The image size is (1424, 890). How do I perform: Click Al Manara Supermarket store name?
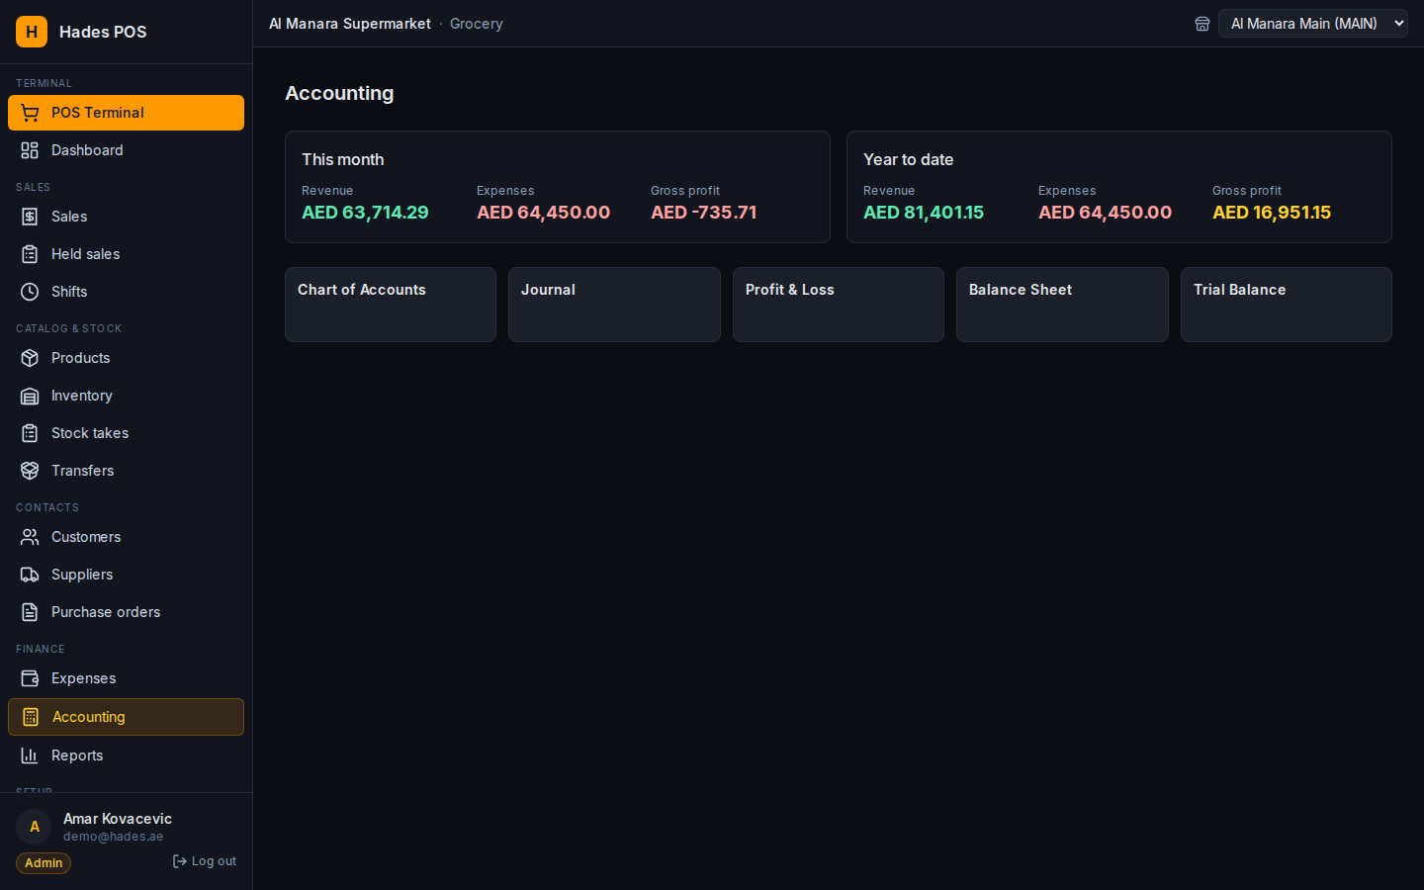350,24
